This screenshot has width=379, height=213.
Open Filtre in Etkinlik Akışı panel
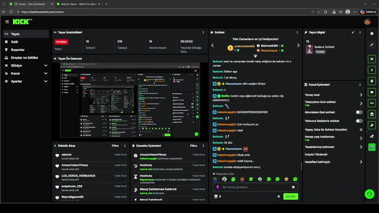pyautogui.click(x=115, y=146)
